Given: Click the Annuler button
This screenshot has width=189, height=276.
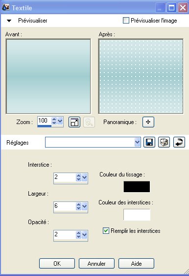Looking at the screenshot, I should click(x=96, y=264).
